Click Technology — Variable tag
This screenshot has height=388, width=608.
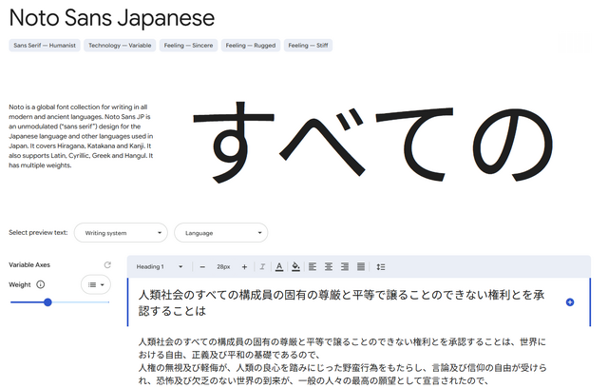click(120, 46)
